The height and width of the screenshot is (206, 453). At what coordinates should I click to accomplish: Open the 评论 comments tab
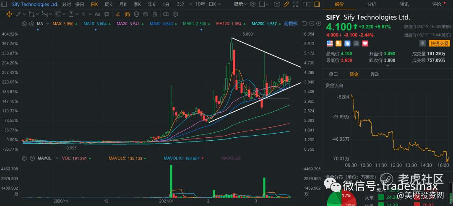437,4
